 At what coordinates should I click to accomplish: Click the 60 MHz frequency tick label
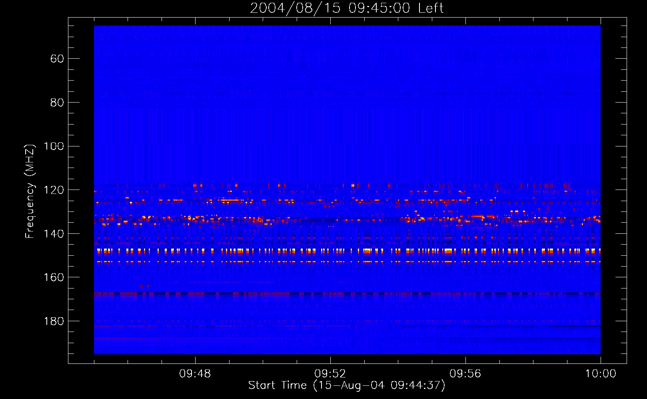pos(57,59)
